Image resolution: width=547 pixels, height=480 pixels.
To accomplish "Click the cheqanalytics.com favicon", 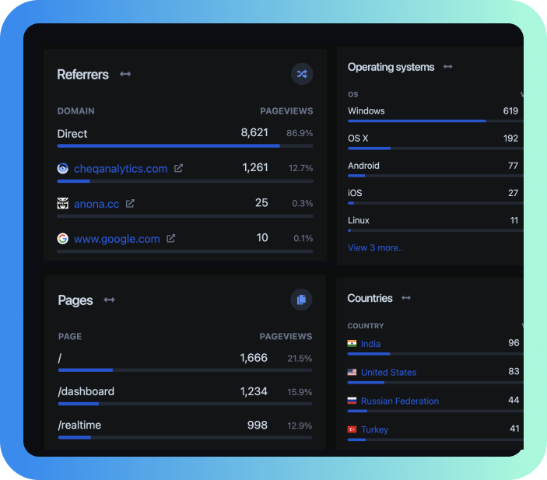I will pyautogui.click(x=63, y=169).
